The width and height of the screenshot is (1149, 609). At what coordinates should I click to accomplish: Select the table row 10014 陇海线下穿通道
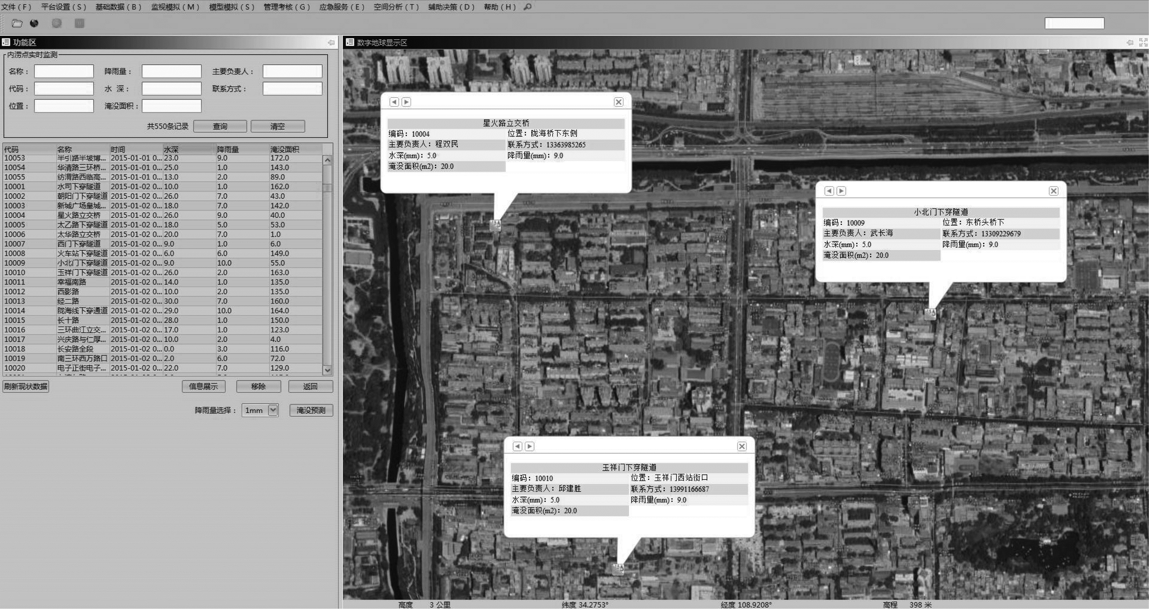[82, 310]
